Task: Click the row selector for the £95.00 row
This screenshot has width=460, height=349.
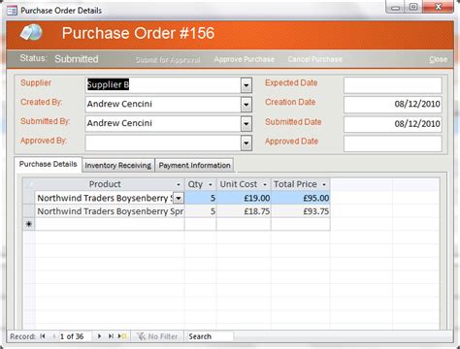Action: [29, 198]
